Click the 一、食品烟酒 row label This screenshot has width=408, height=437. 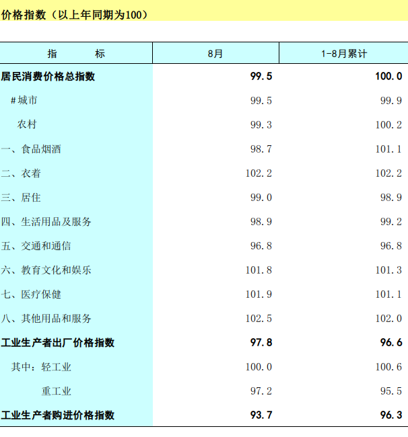(31, 149)
